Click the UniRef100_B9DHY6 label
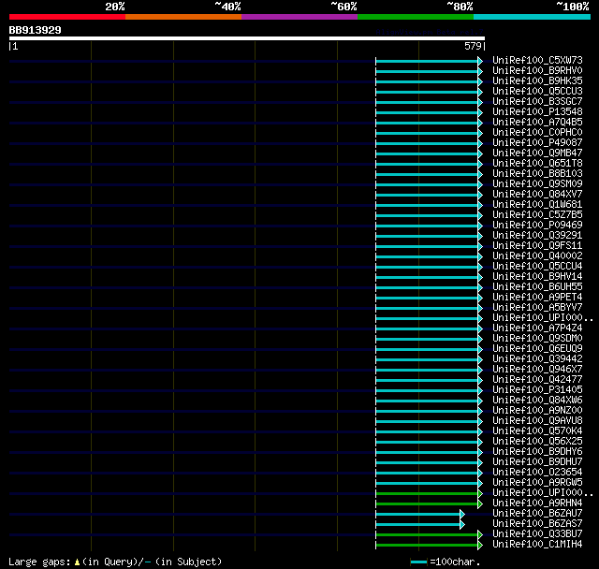This screenshot has width=599, height=569. (x=537, y=452)
